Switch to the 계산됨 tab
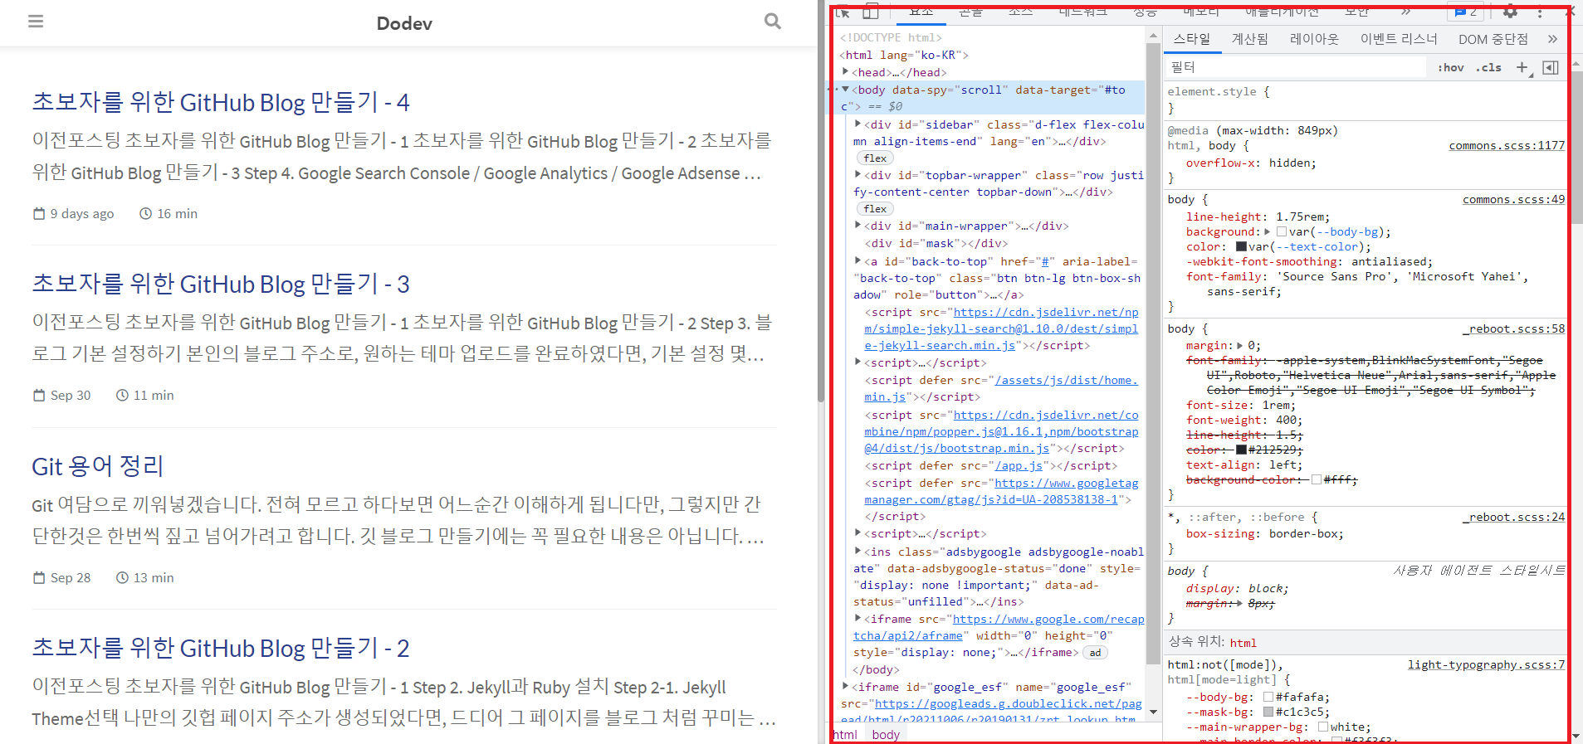 coord(1249,39)
